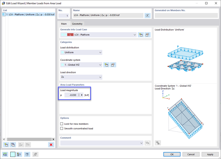Open Load distribution Uniform dropdown

(81, 52)
